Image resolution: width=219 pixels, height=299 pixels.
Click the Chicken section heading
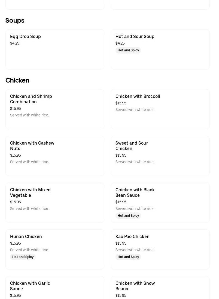pos(17,80)
